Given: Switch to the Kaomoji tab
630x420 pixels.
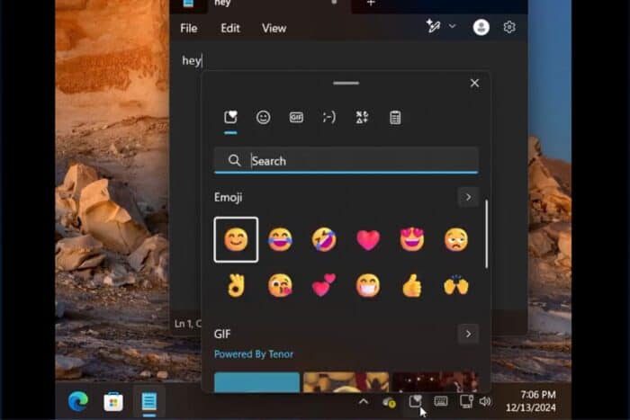Looking at the screenshot, I should tap(329, 117).
